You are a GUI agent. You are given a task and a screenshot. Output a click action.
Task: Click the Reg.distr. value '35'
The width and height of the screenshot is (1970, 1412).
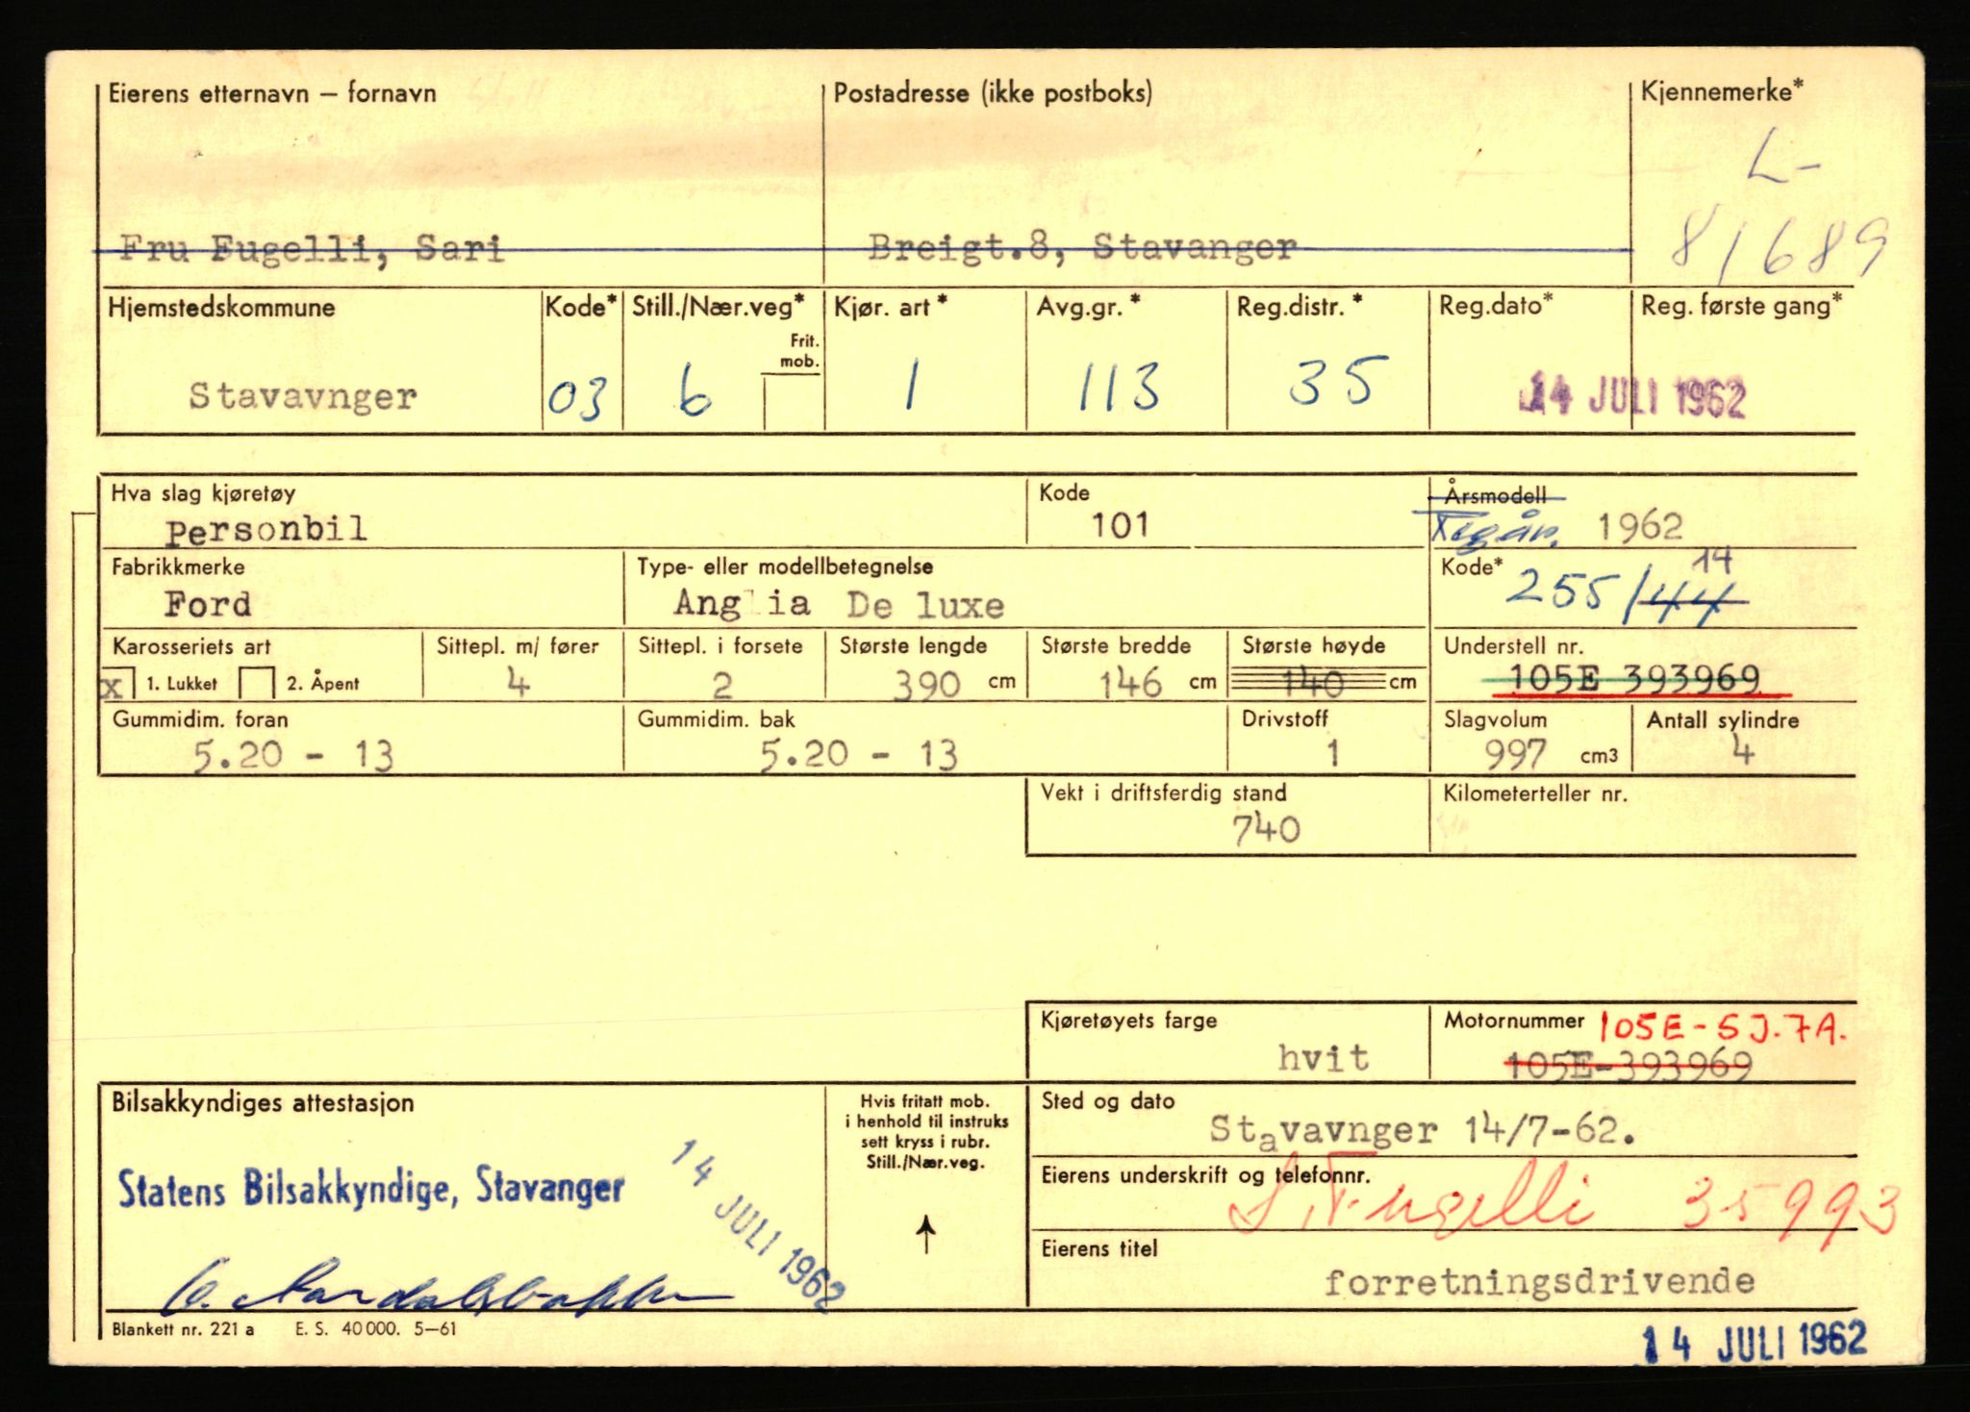1338,380
